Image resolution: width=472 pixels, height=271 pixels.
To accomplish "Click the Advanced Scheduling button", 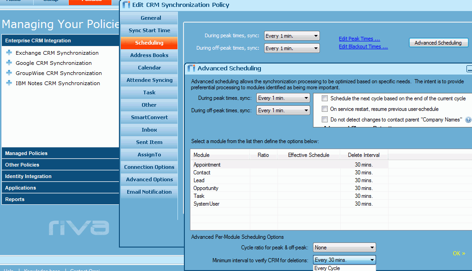I will pyautogui.click(x=438, y=43).
